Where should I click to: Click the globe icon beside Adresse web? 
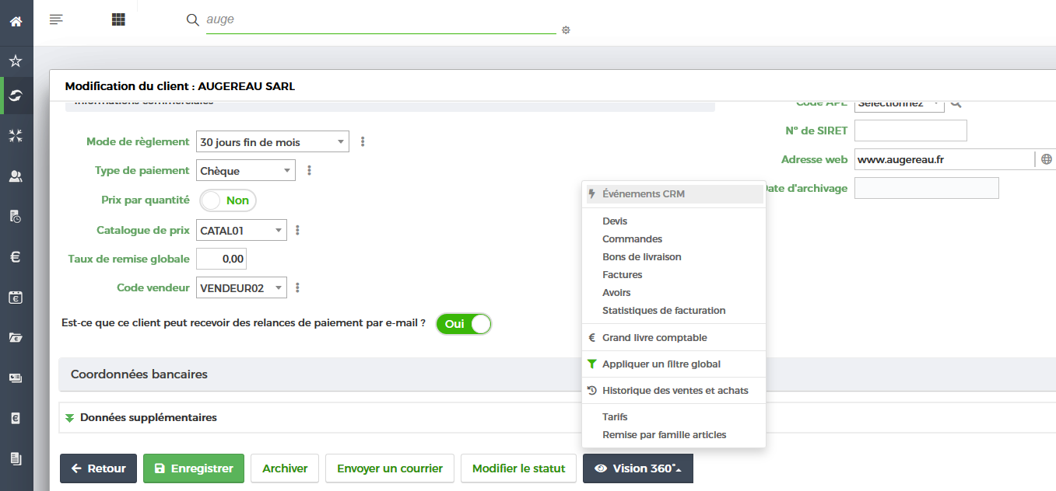tap(1047, 159)
